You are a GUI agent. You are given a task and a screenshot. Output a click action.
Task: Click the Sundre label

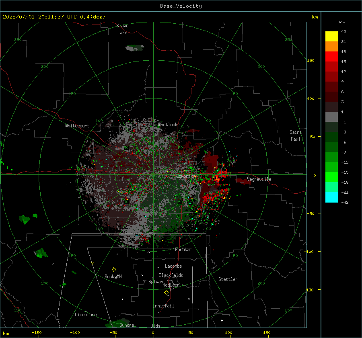[127, 325]
